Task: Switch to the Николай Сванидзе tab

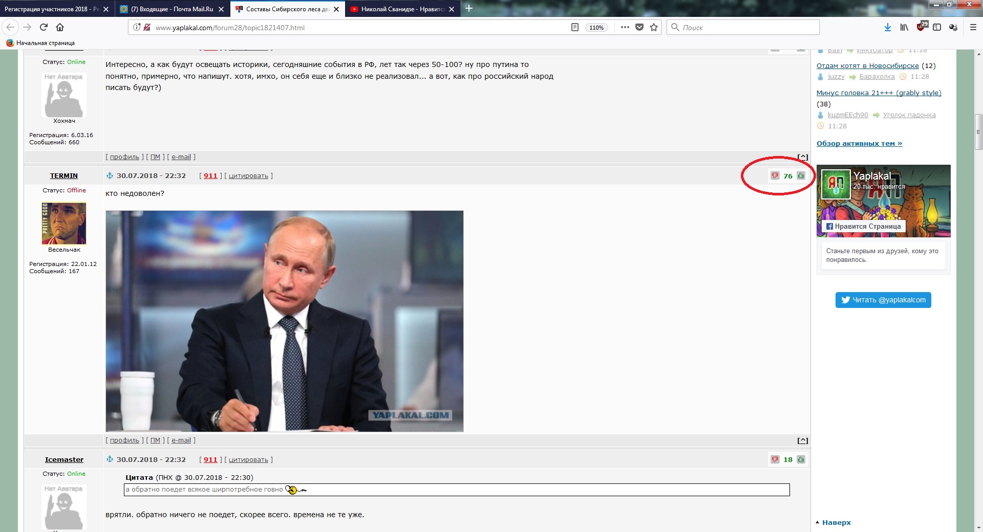Action: tap(402, 9)
